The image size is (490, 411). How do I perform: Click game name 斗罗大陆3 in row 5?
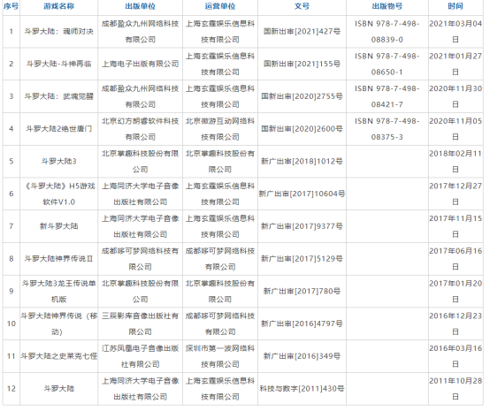tap(58, 162)
